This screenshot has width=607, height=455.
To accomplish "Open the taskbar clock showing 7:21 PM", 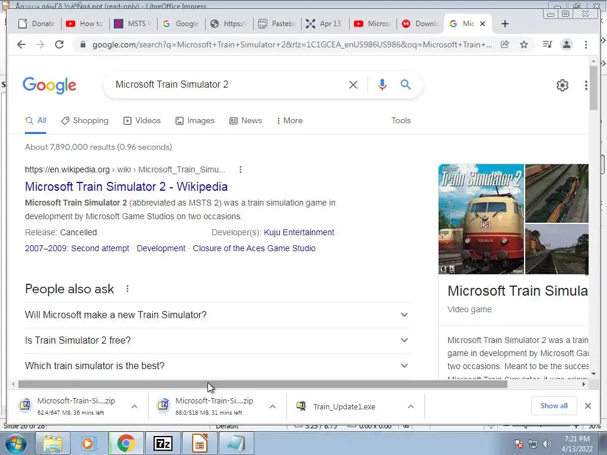I will point(577,444).
